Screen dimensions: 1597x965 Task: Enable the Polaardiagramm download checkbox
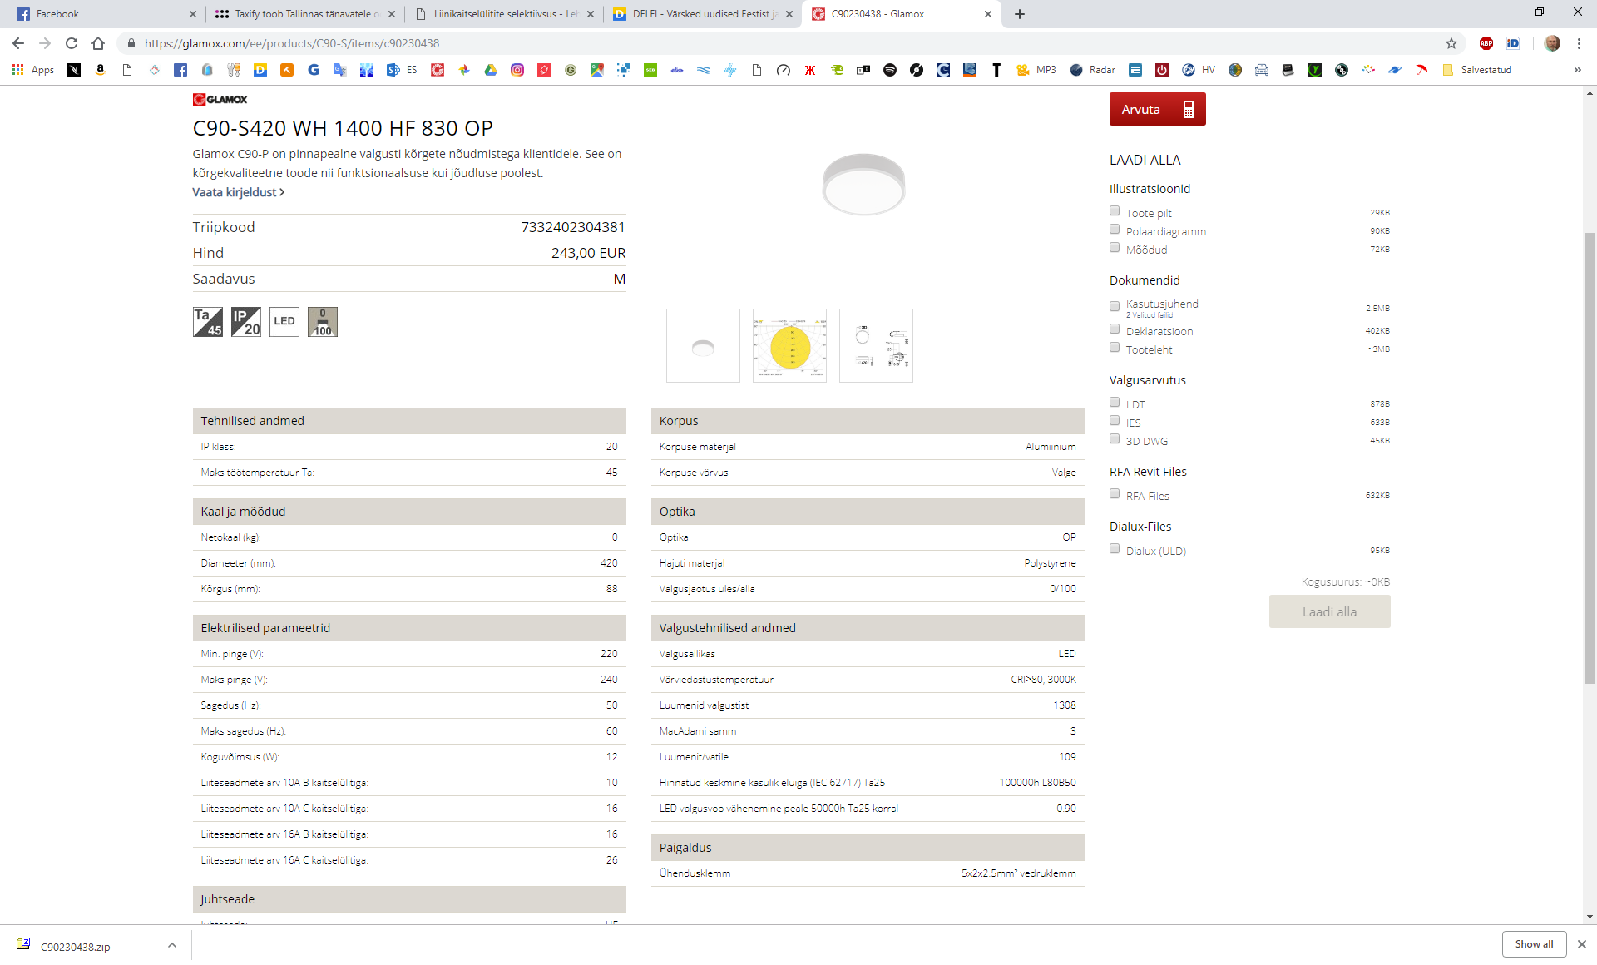click(x=1115, y=230)
